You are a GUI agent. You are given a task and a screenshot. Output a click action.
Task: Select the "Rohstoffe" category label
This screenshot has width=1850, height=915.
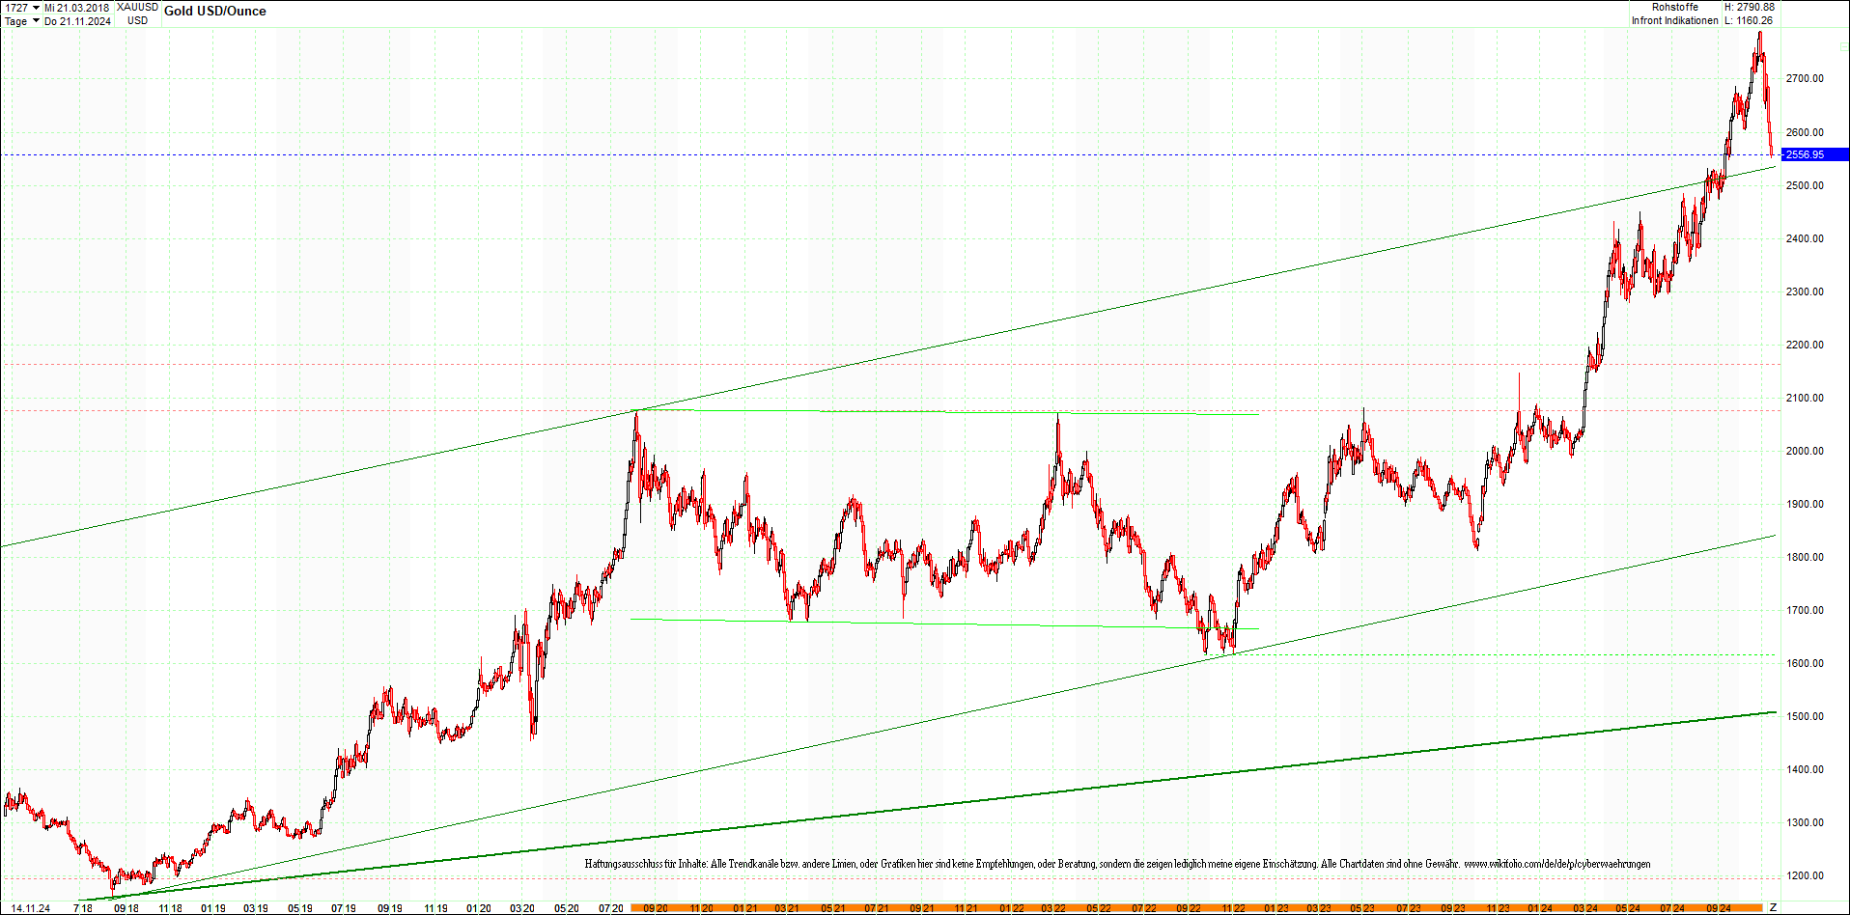click(1674, 7)
